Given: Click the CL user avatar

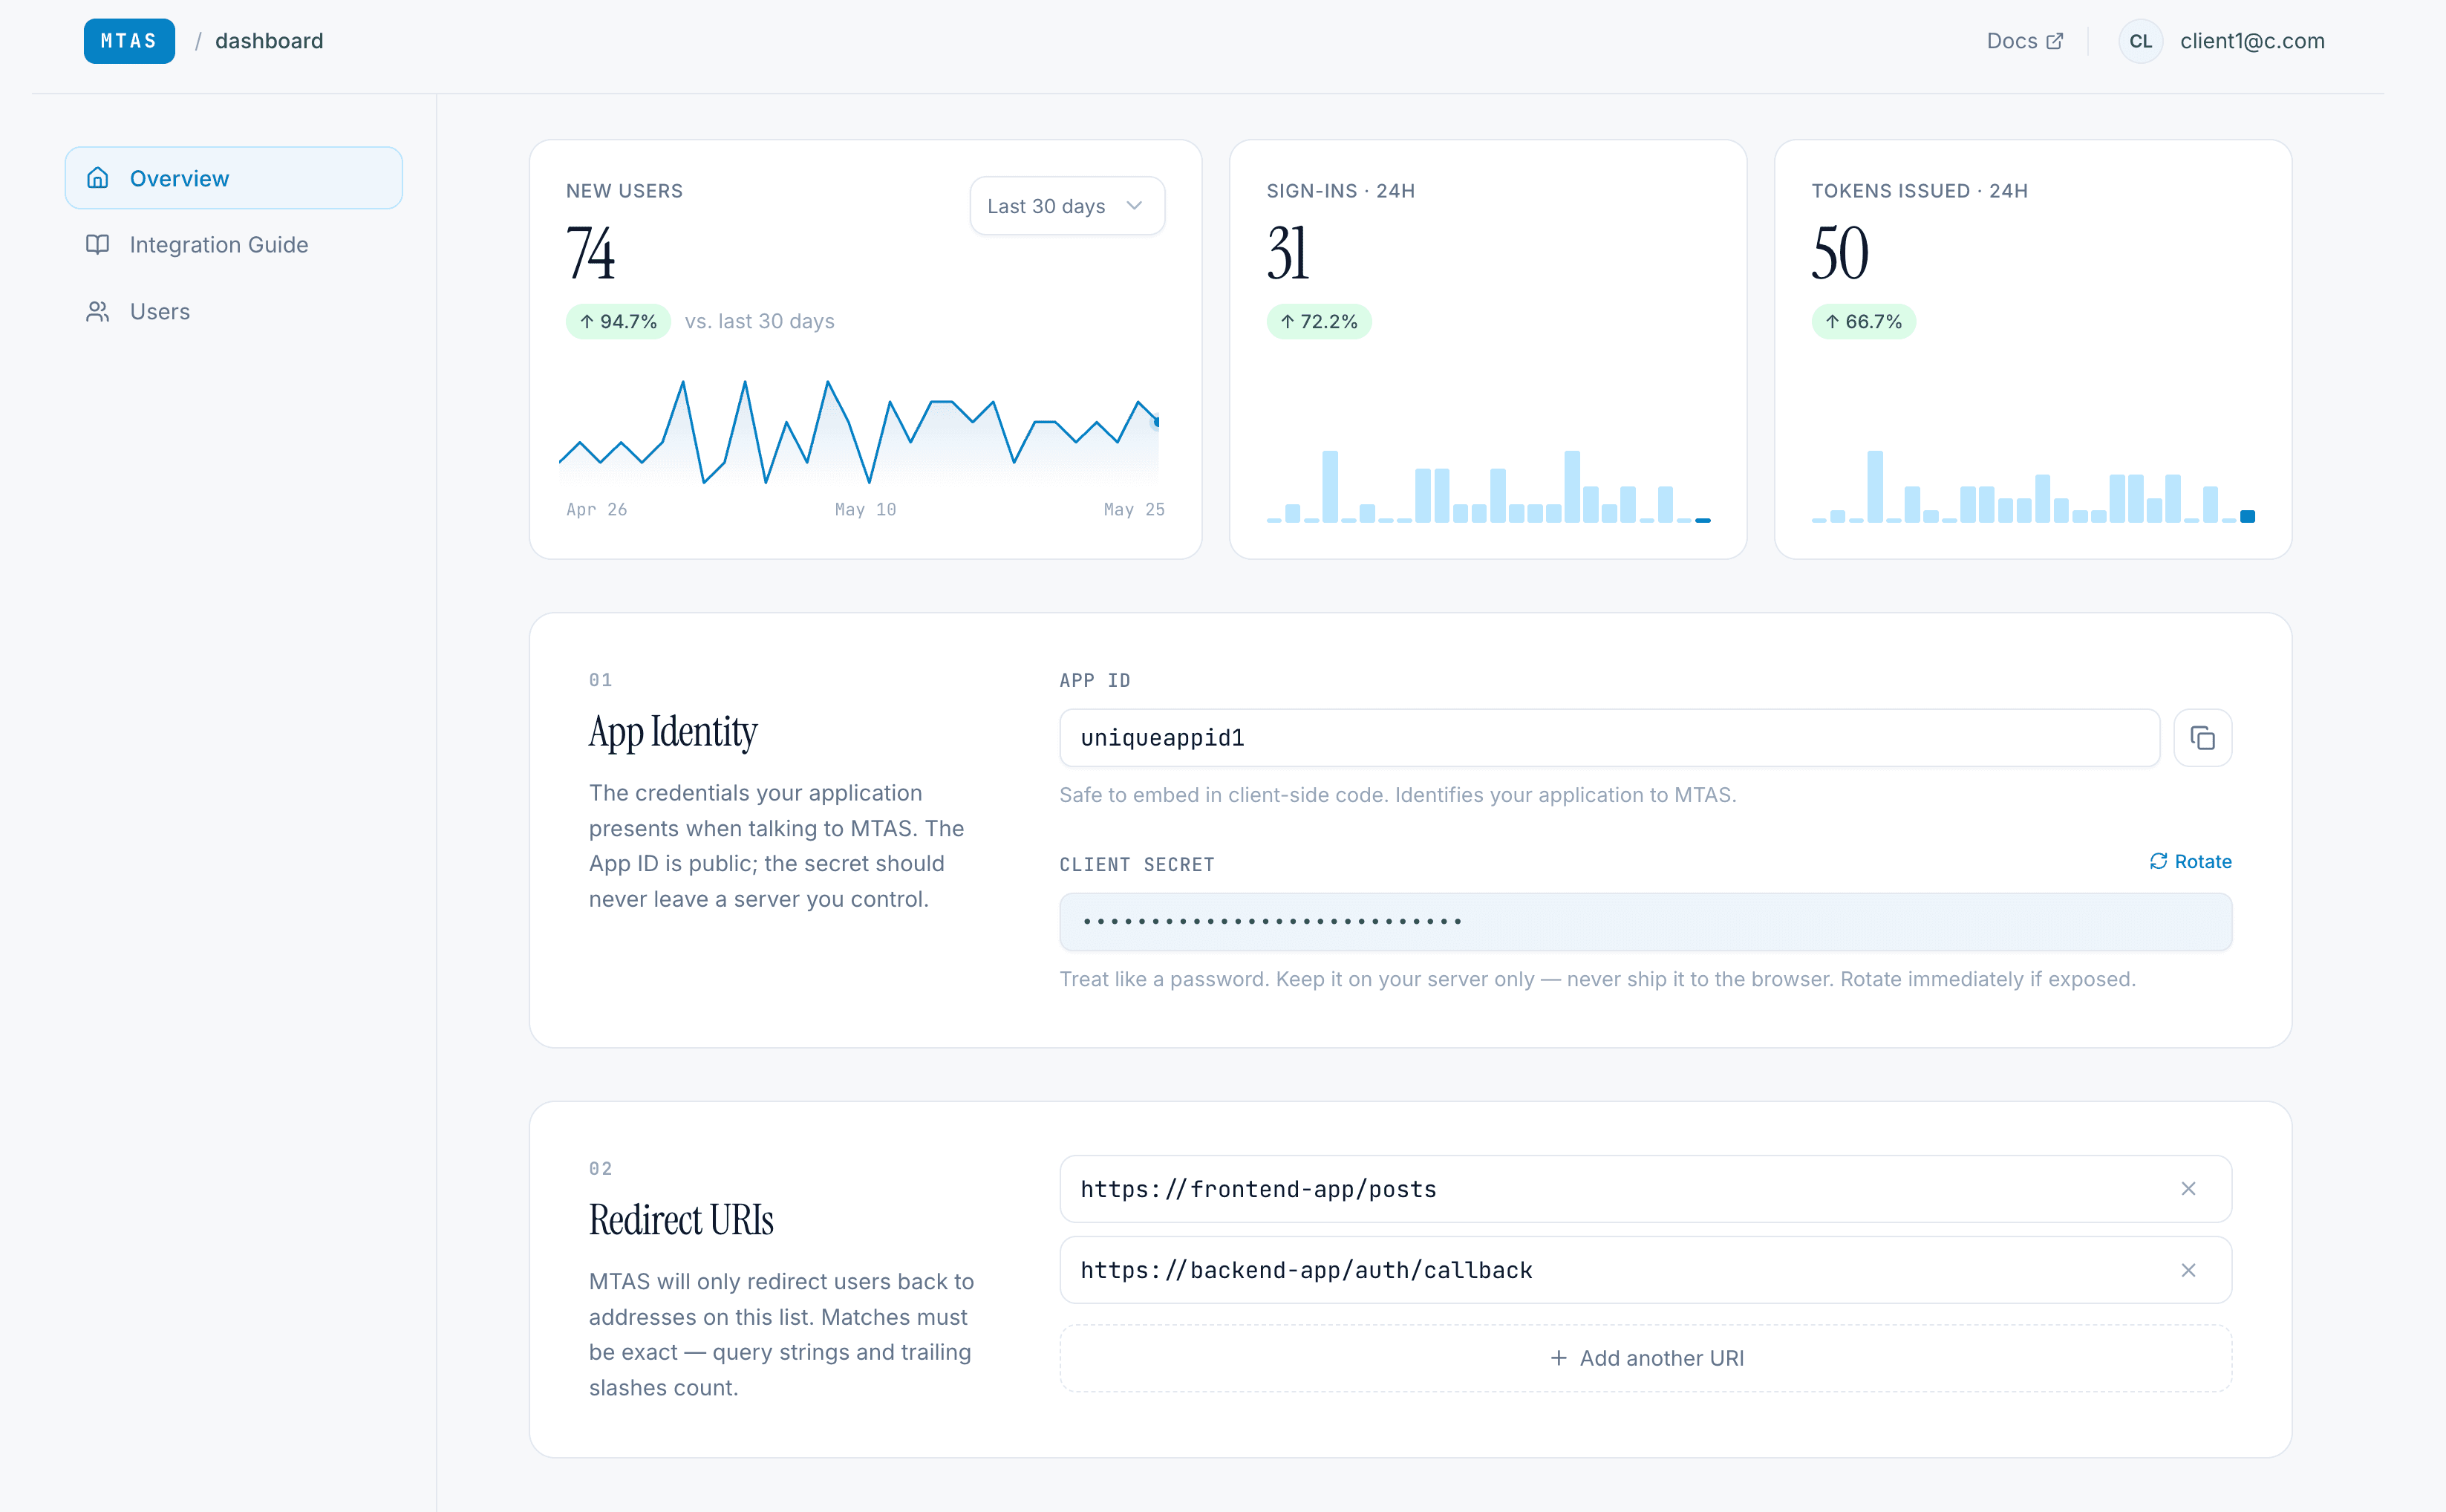Looking at the screenshot, I should [x=2140, y=41].
